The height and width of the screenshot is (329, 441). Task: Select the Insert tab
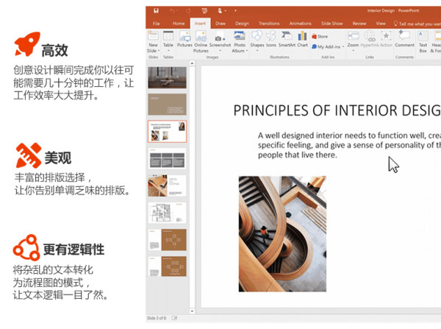pos(200,24)
